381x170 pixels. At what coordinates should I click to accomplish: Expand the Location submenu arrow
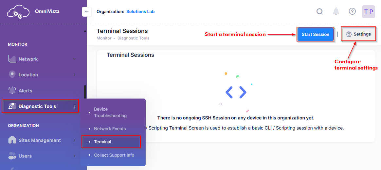75,75
